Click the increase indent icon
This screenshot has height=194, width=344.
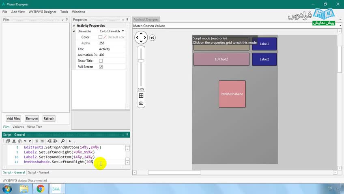(55, 141)
